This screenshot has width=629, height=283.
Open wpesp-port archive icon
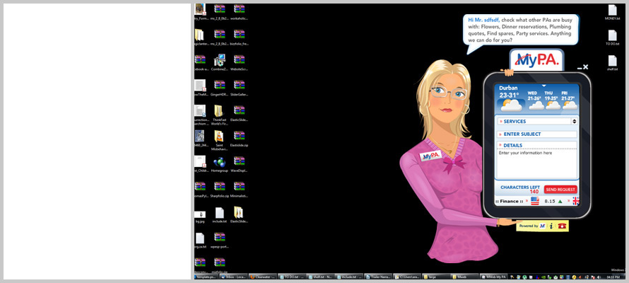219,240
